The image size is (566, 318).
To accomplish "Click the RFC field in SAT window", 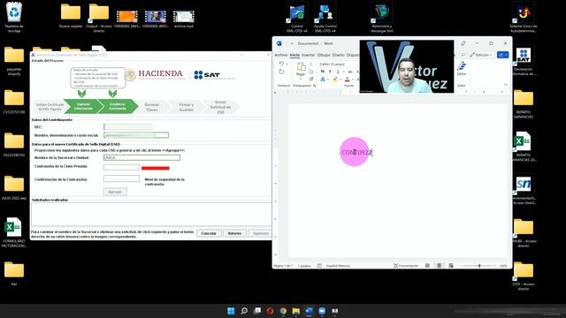I will 129,127.
